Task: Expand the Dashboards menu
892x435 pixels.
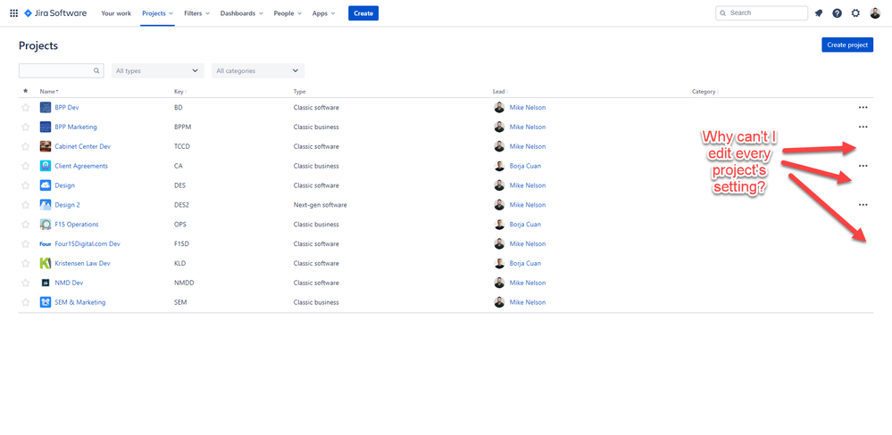Action: point(242,13)
